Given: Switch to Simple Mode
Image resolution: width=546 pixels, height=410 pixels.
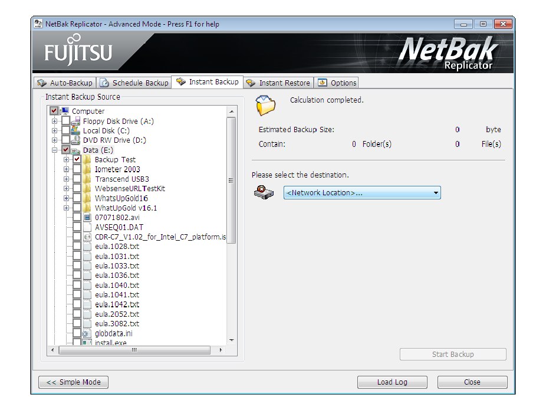Looking at the screenshot, I should [74, 382].
